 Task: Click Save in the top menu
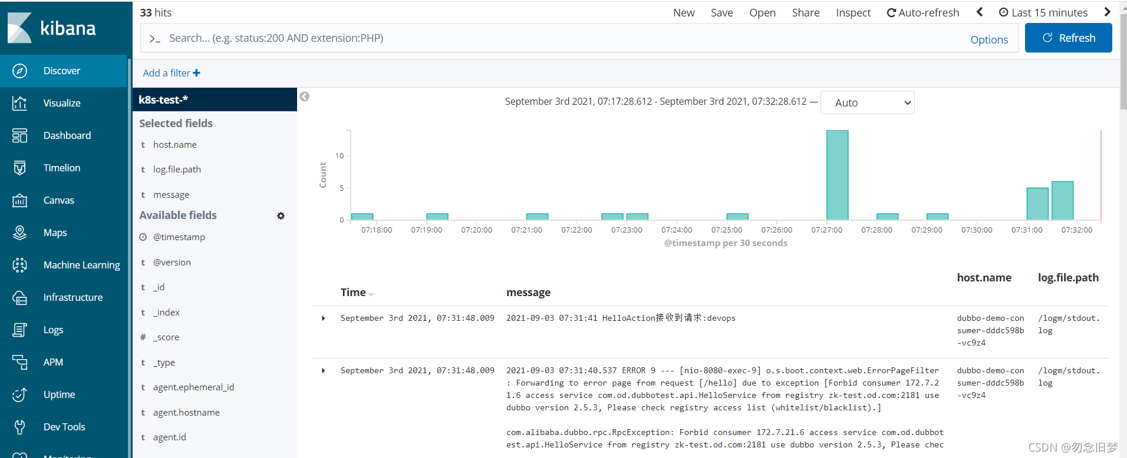pos(721,13)
